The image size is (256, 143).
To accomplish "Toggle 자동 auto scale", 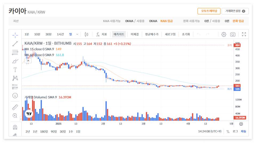I will click(x=243, y=131).
